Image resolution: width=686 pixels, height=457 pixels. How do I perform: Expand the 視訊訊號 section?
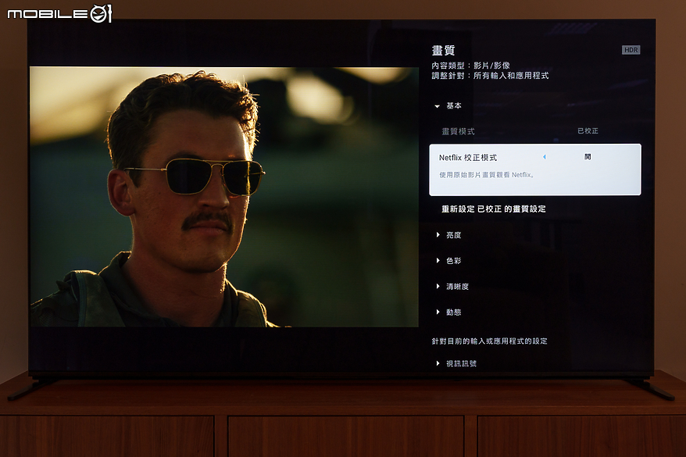point(456,363)
